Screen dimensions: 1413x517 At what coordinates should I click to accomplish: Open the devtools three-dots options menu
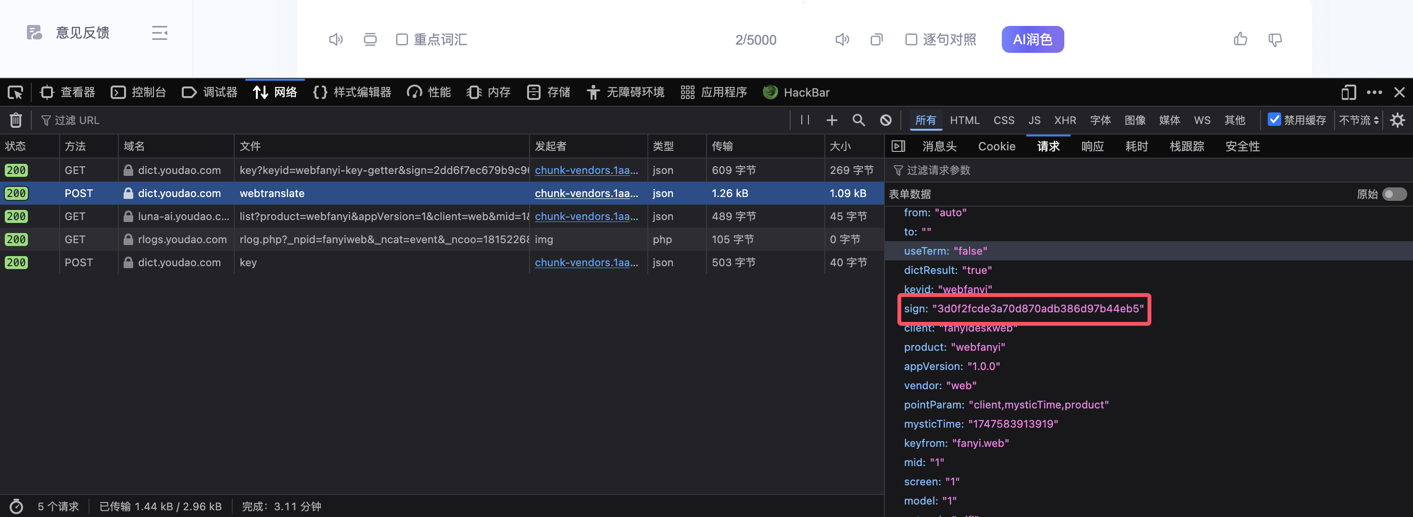coord(1374,93)
